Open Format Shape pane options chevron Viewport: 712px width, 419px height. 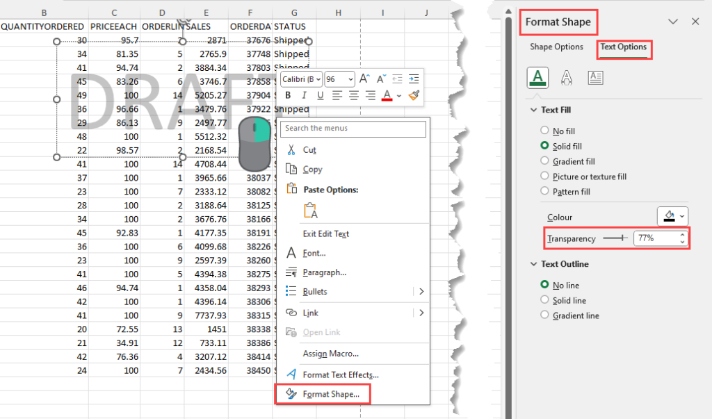tap(673, 22)
